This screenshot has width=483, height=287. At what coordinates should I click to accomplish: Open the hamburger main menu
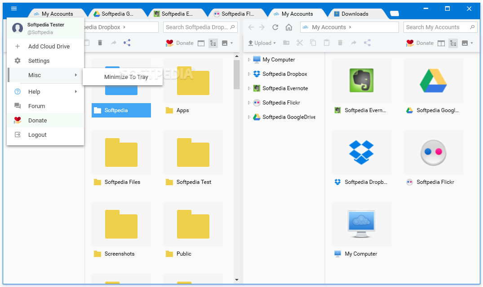pos(14,9)
